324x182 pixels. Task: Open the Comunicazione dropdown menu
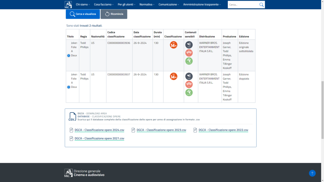tap(169, 4)
